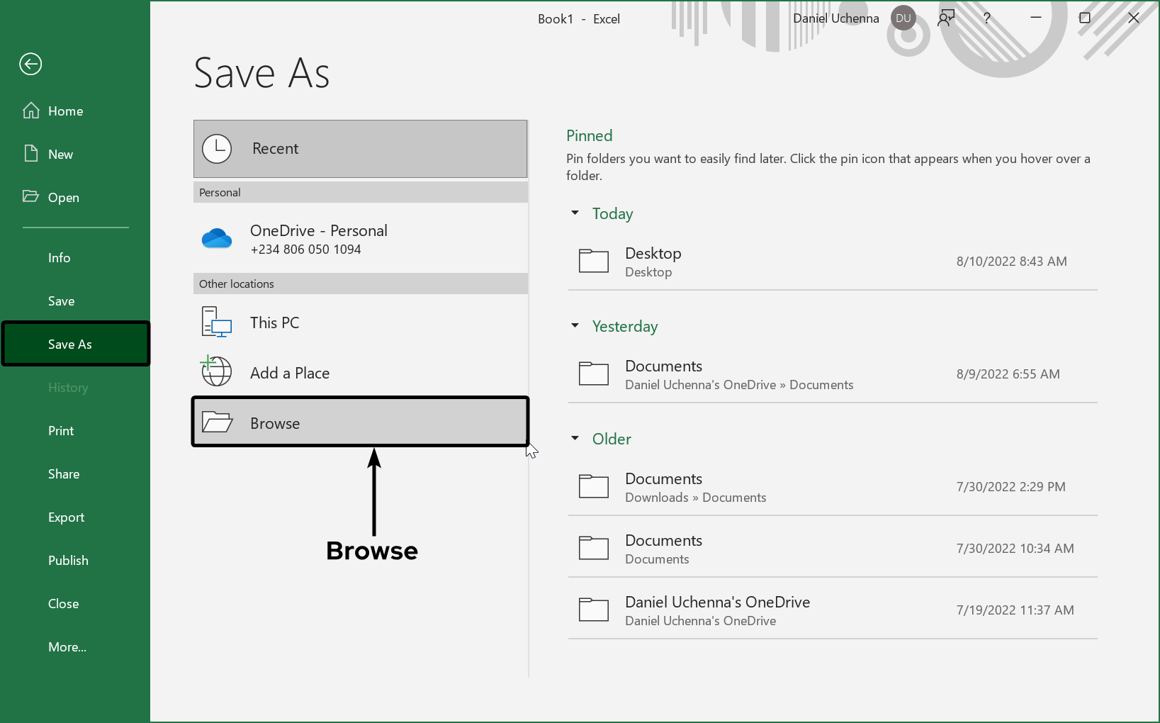The width and height of the screenshot is (1160, 723).
Task: Click the back arrow to exit Backstage view
Action: coord(30,64)
